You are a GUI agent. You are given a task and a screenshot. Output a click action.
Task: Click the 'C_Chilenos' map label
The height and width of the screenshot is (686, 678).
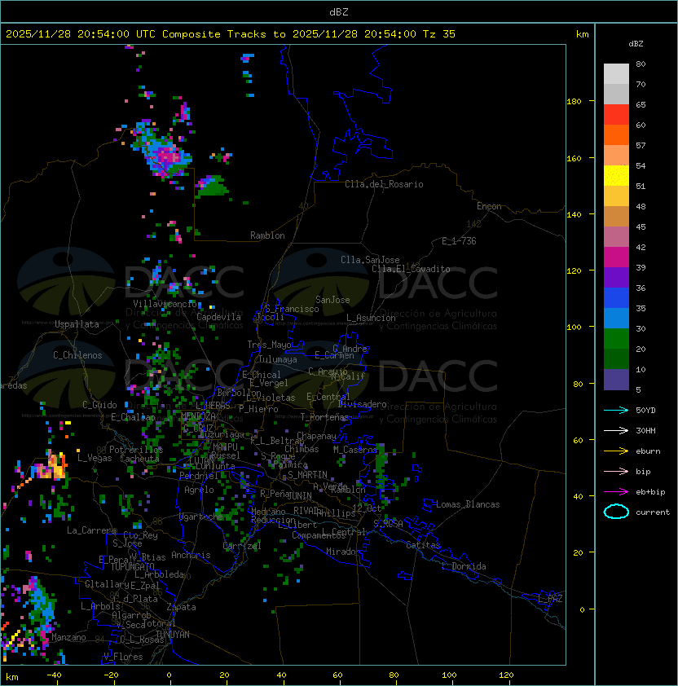(77, 355)
